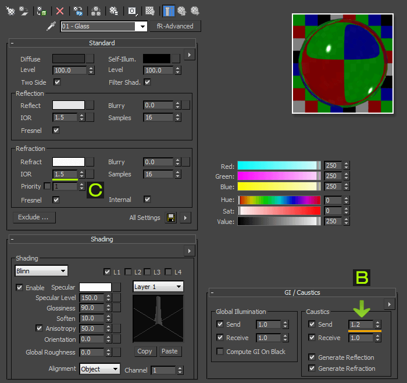407x383 pixels.
Task: Click the Standard rollout's right arrow button
Action: pyautogui.click(x=190, y=55)
